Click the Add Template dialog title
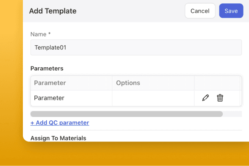Viewport: 249px width, 166px height. [53, 11]
